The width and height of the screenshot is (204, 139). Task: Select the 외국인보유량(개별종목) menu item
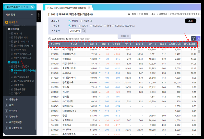24,81
